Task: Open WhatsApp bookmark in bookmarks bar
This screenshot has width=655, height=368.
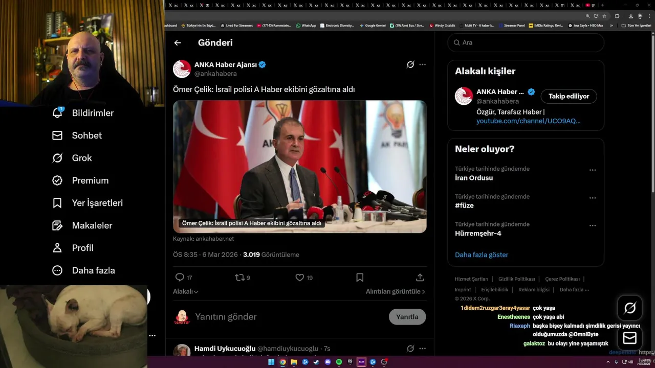Action: pyautogui.click(x=306, y=25)
